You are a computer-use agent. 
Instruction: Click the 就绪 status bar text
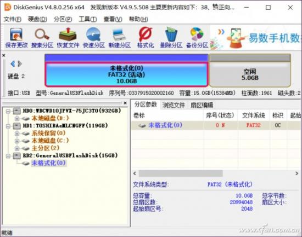[x=7, y=233]
